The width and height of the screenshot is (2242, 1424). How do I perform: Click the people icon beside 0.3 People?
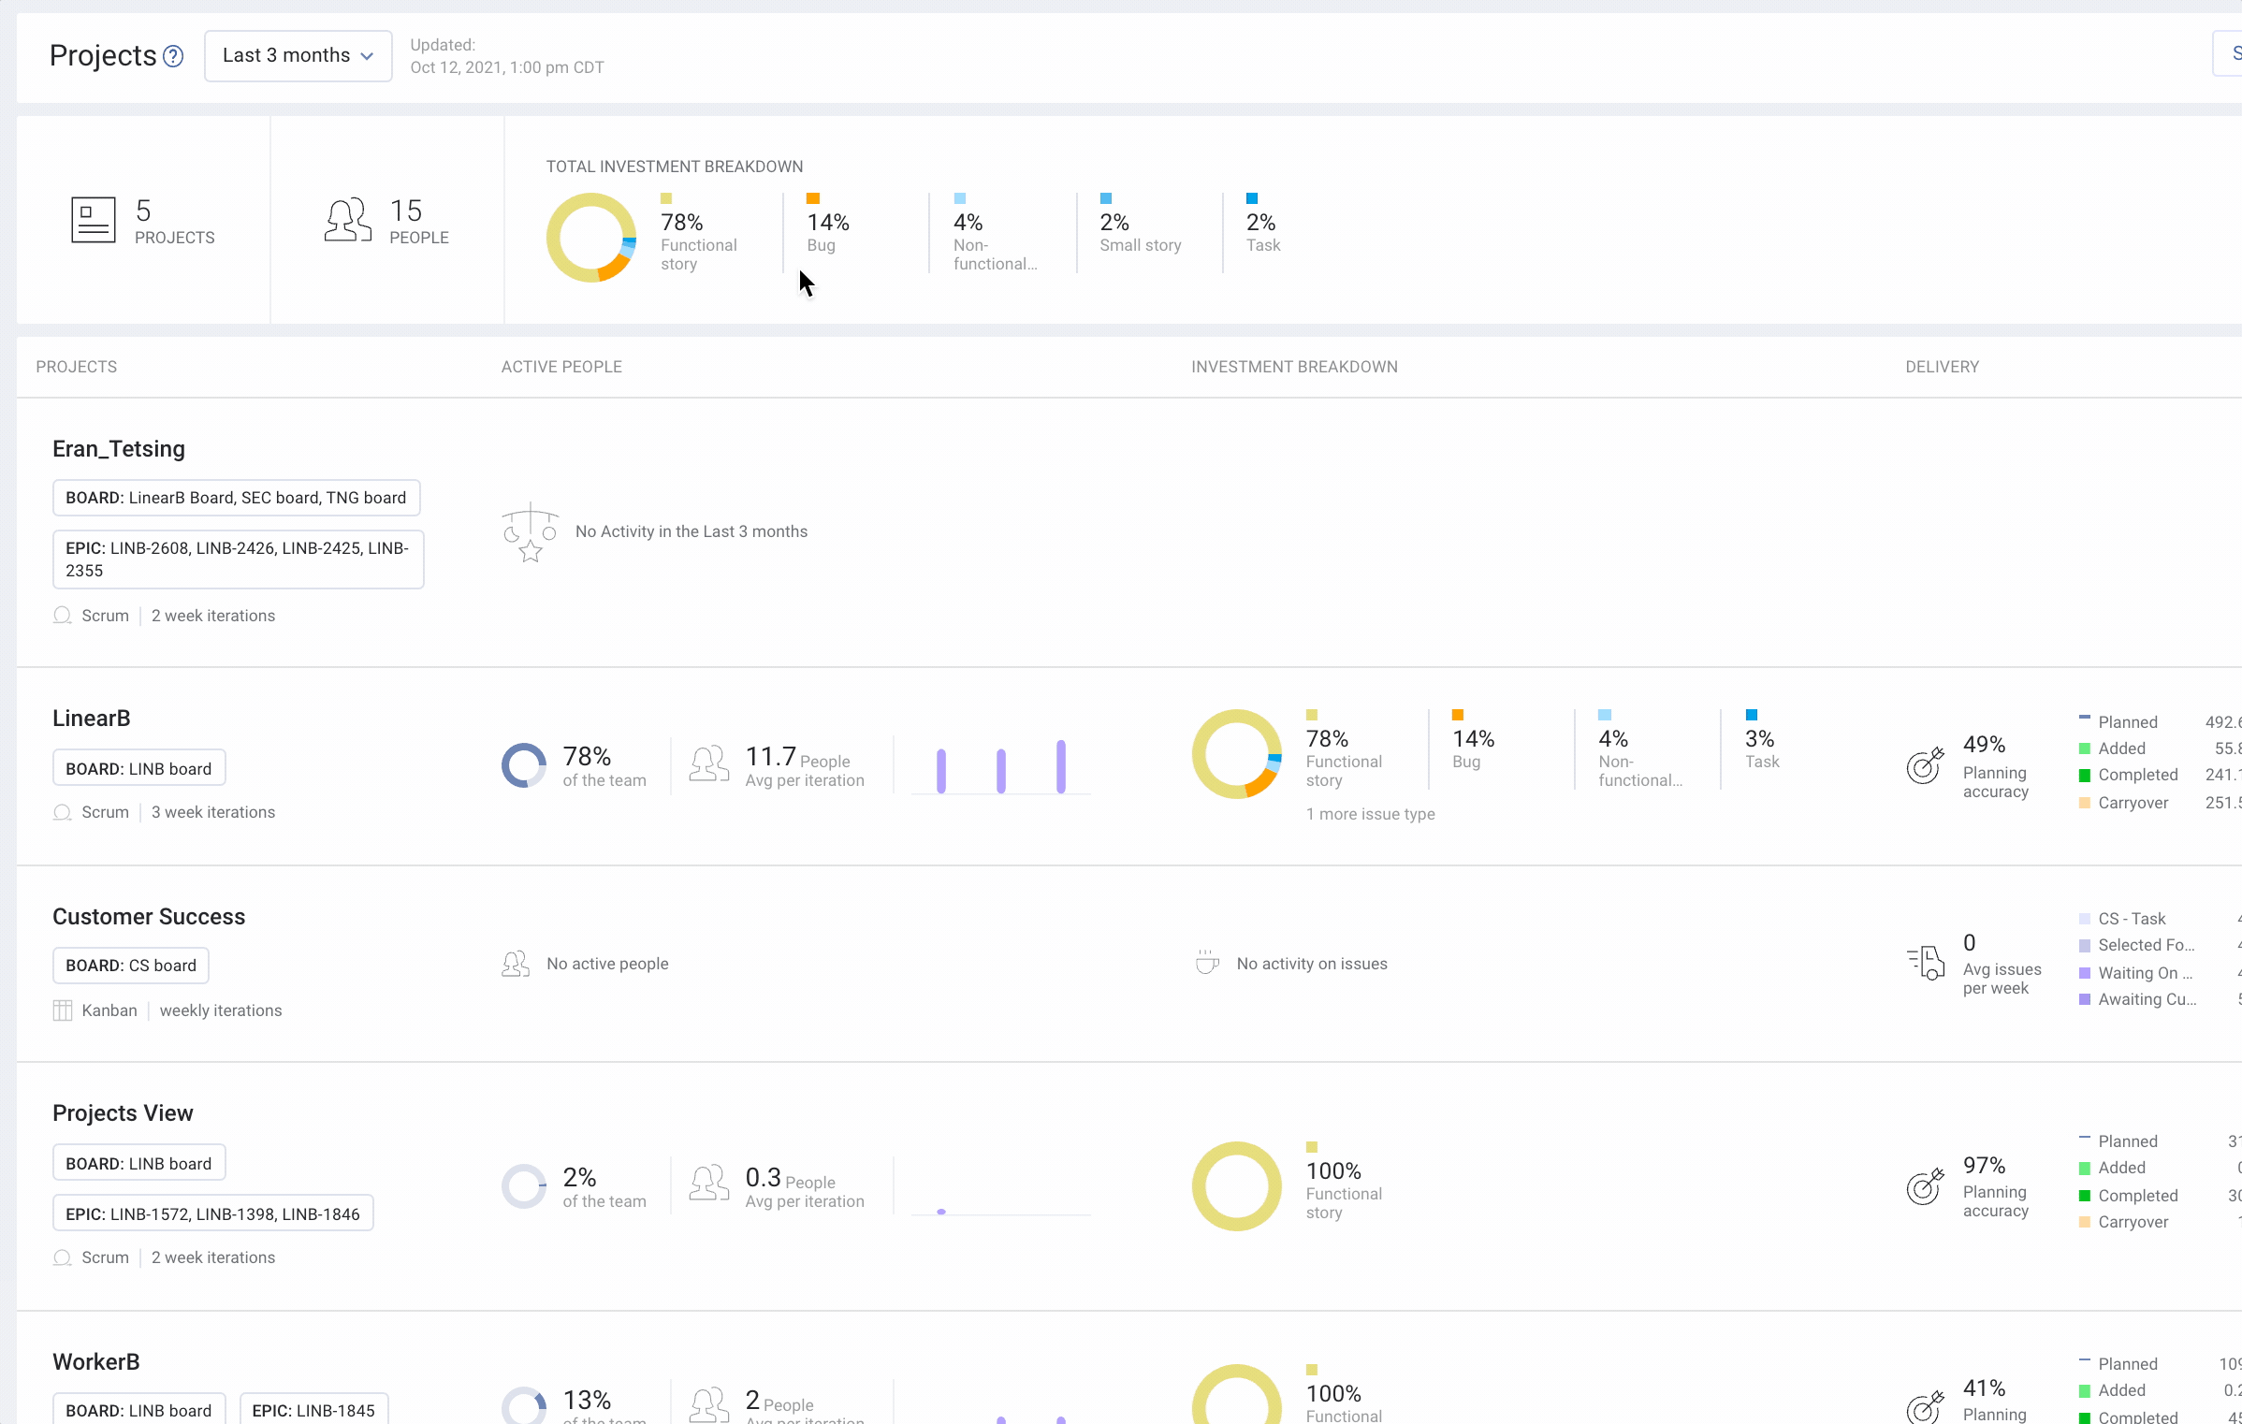[x=709, y=1184]
